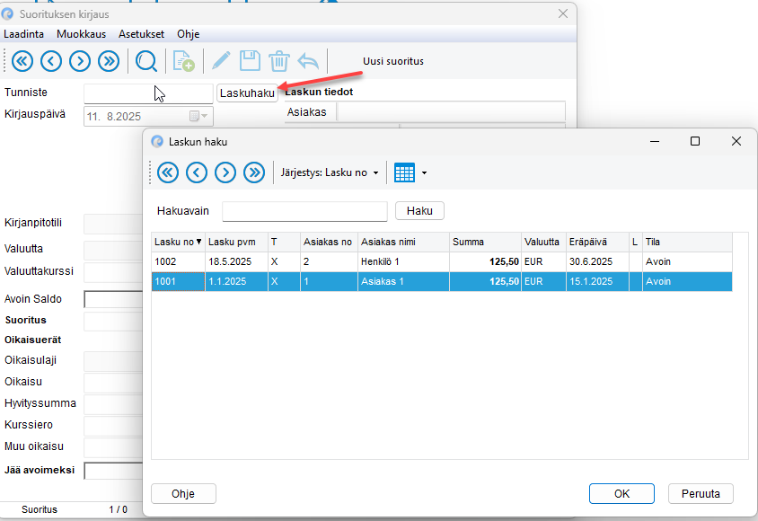Go to previous invoice in Laskun haku
758x521 pixels.
(197, 172)
